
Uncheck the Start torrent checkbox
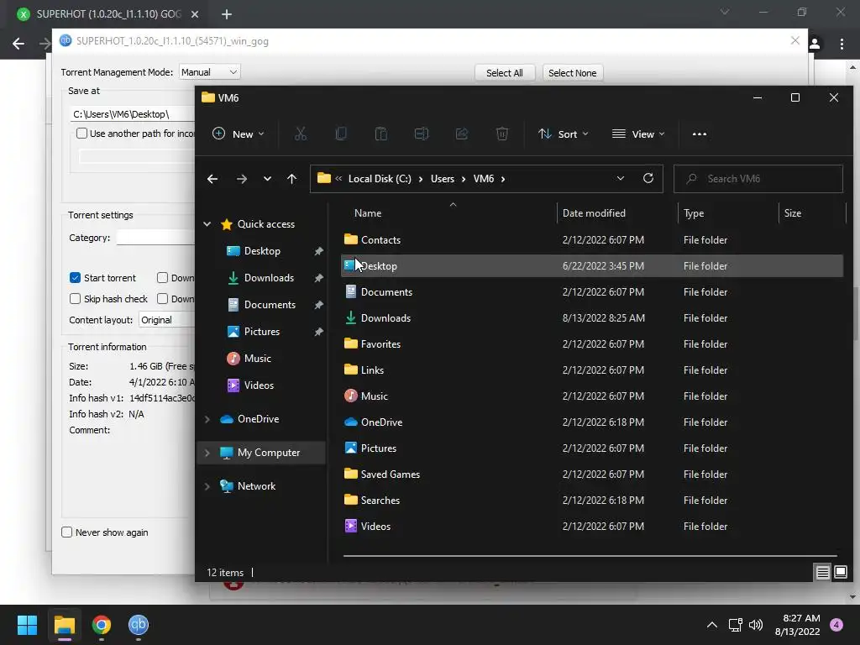tap(75, 277)
